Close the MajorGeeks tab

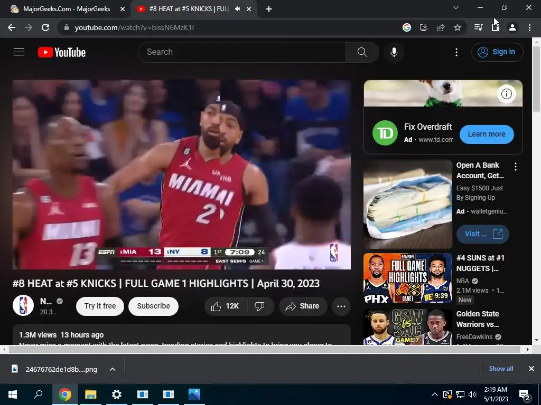[123, 9]
